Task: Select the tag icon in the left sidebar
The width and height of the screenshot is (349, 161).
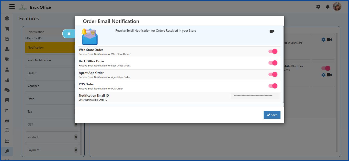Action: coord(7,59)
